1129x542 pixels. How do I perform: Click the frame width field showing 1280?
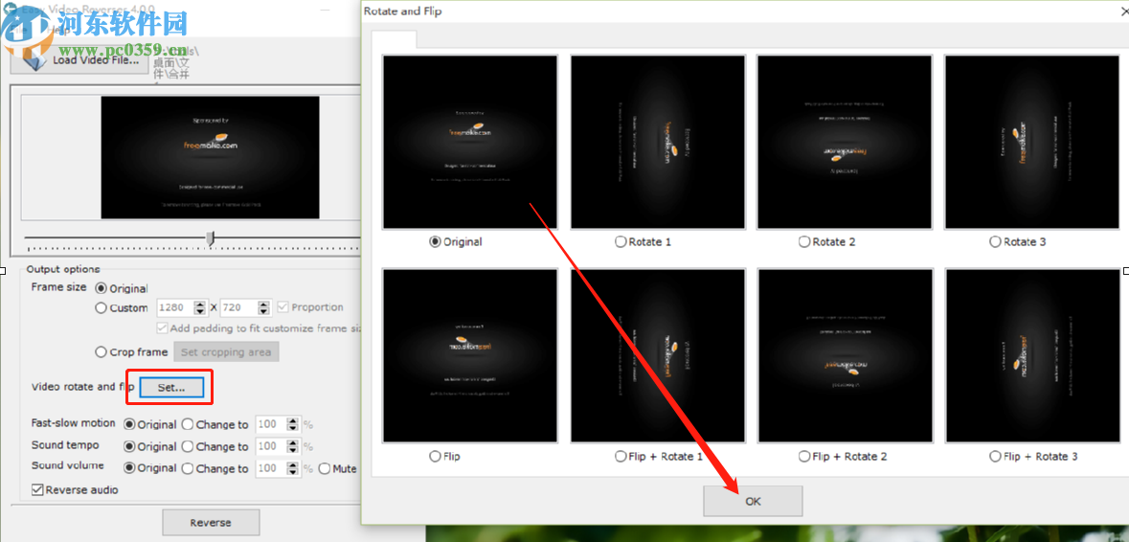(x=173, y=308)
